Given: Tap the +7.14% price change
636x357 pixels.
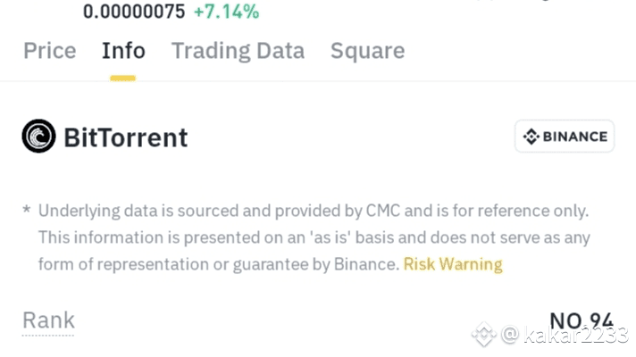Looking at the screenshot, I should [226, 12].
